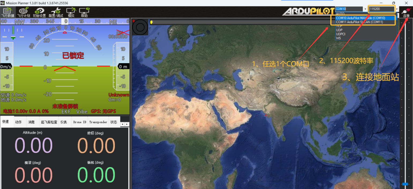The image size is (413, 189).
Task: Expand the COM port dropdown arrow
Action: click(365, 9)
